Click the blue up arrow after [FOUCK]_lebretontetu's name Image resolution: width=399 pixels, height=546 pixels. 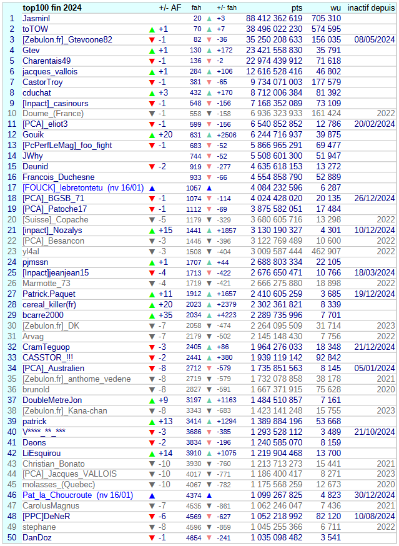coord(152,188)
